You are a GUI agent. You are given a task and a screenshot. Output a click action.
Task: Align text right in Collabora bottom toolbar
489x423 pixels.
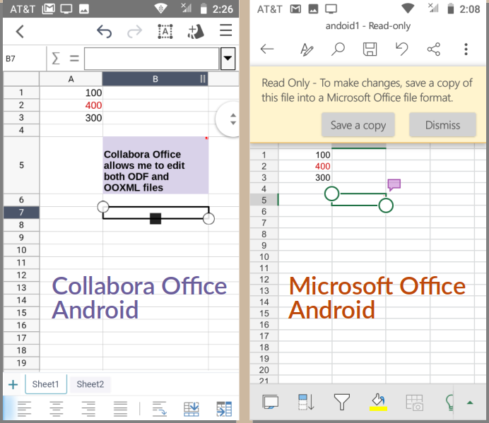88,409
